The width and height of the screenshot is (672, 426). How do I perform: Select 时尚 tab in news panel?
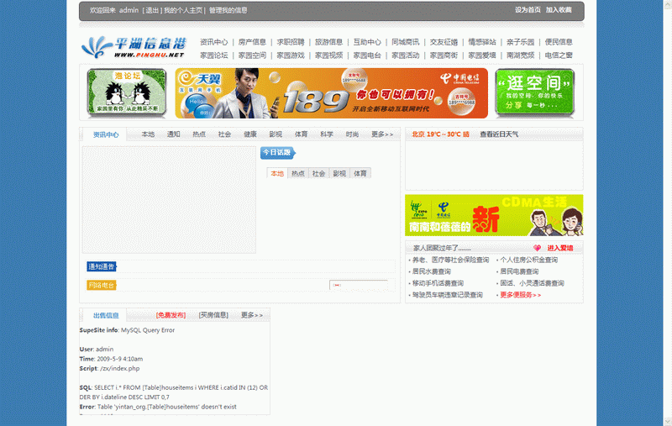click(x=352, y=134)
